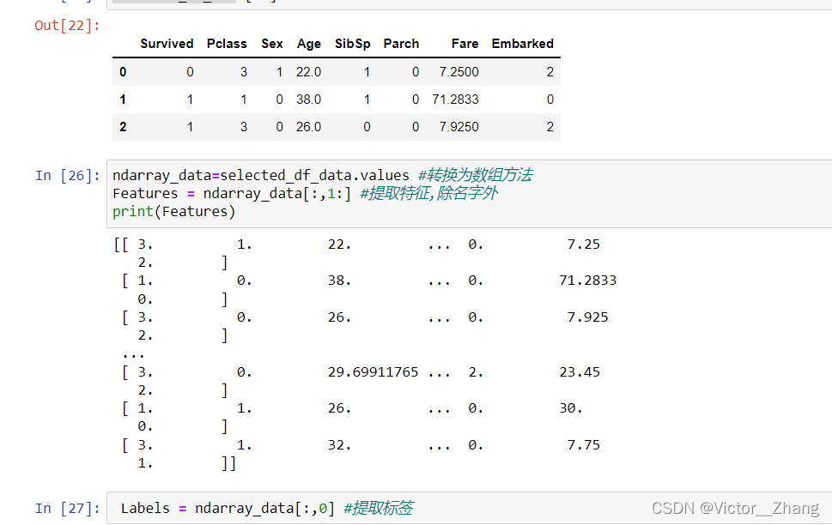The height and width of the screenshot is (525, 832).
Task: Click the Fare column header
Action: click(465, 44)
